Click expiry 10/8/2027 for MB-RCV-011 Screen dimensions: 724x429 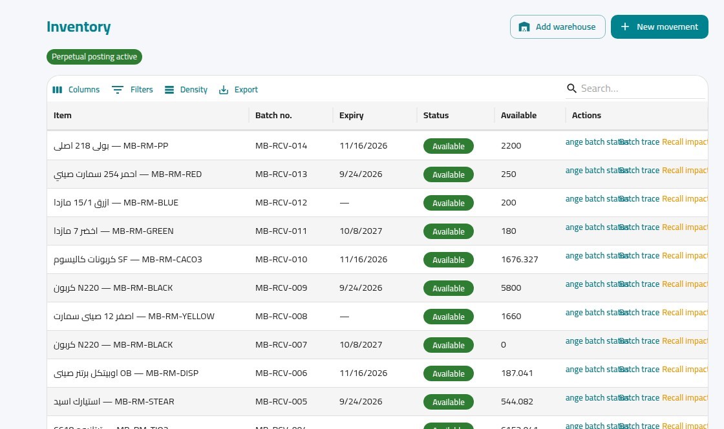(361, 231)
